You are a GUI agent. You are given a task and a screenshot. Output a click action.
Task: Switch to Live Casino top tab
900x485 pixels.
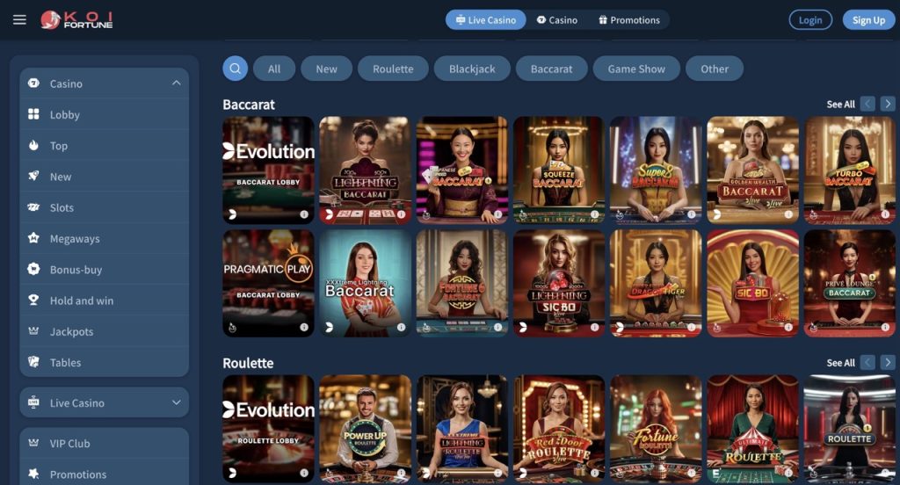click(485, 20)
